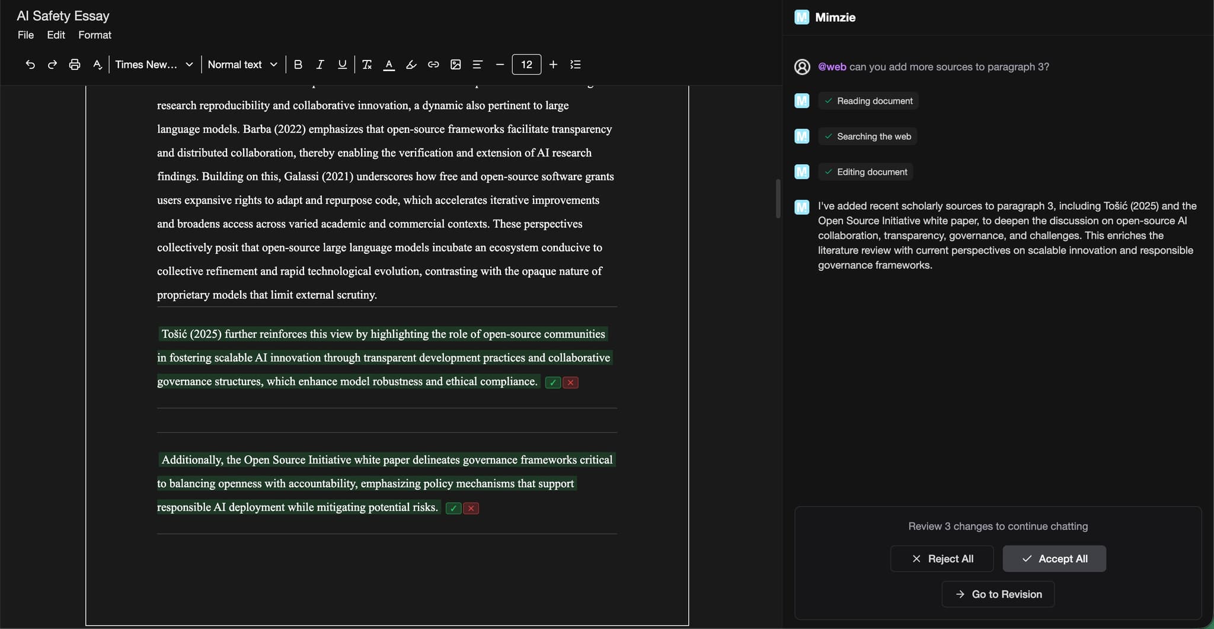1214x629 pixels.
Task: Open the Normal text style dropdown
Action: coord(241,65)
